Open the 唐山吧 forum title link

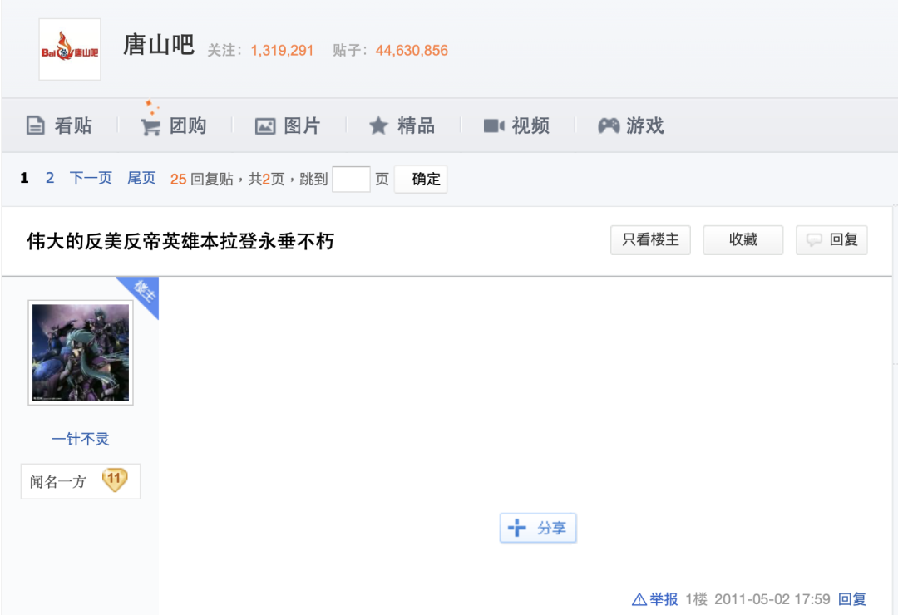pyautogui.click(x=159, y=45)
